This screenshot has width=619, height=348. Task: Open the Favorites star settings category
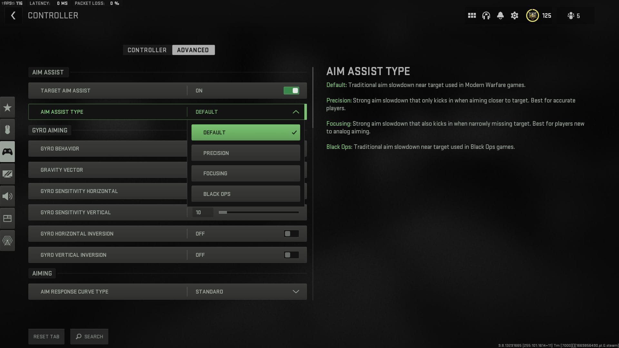click(7, 107)
